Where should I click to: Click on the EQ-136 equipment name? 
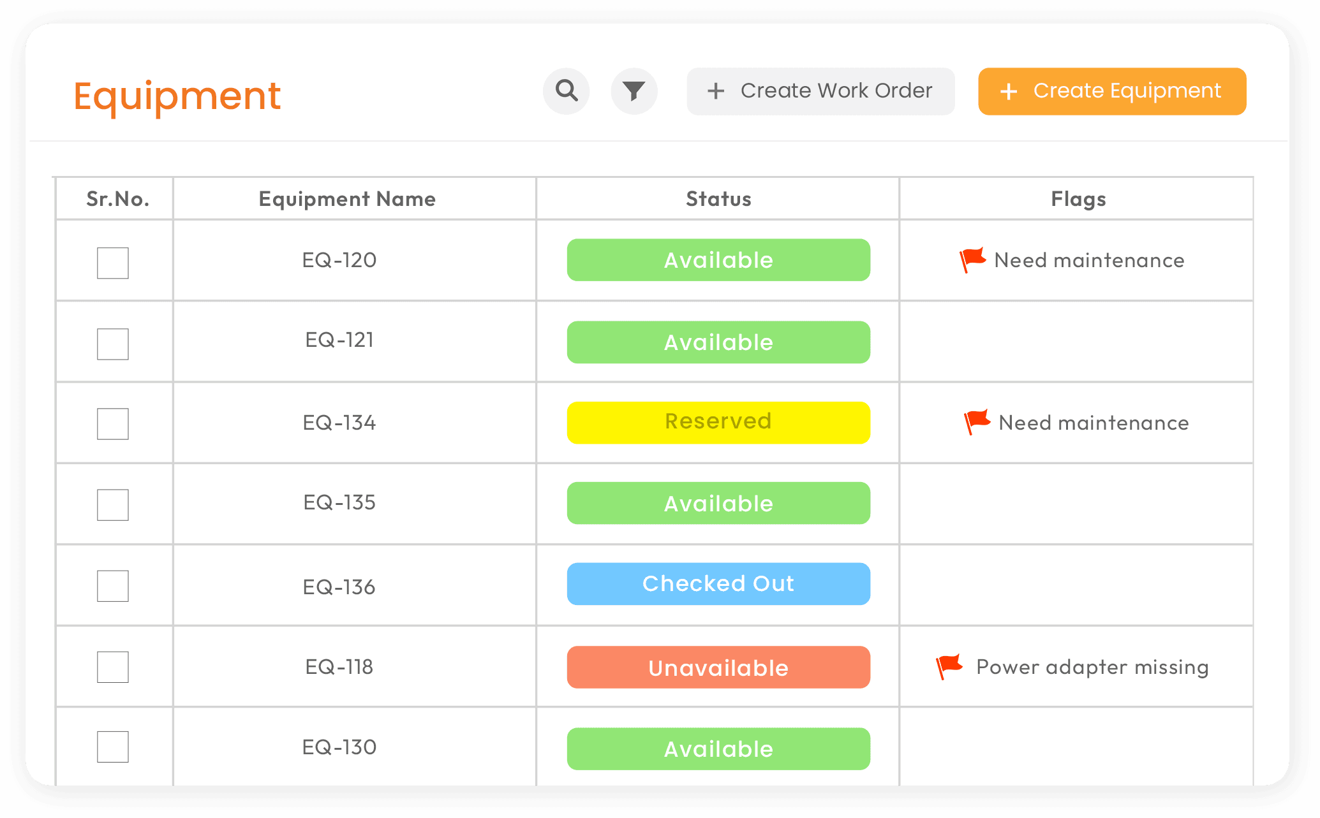[339, 587]
